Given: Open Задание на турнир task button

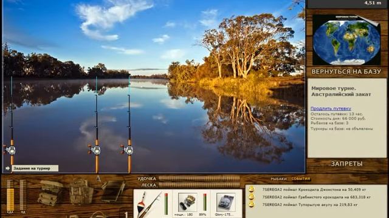Looking at the screenshot, I should (x=35, y=168).
